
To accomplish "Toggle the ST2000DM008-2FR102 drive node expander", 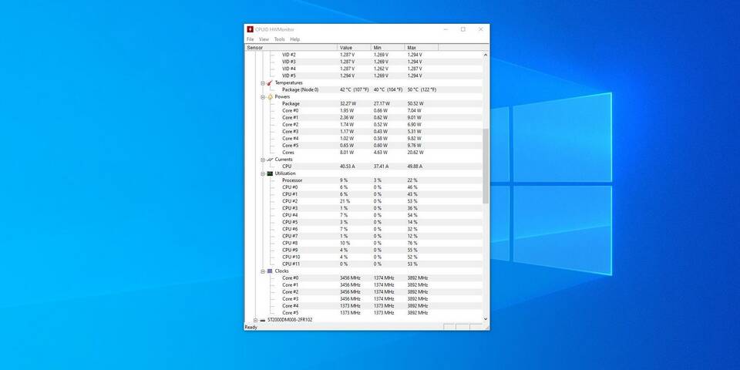I will coord(256,320).
